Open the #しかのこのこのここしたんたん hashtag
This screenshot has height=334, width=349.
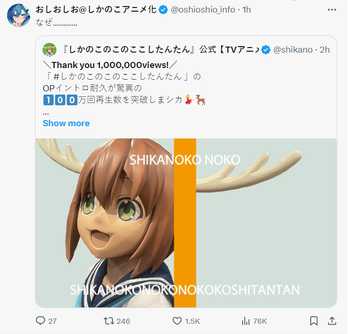pos(118,77)
